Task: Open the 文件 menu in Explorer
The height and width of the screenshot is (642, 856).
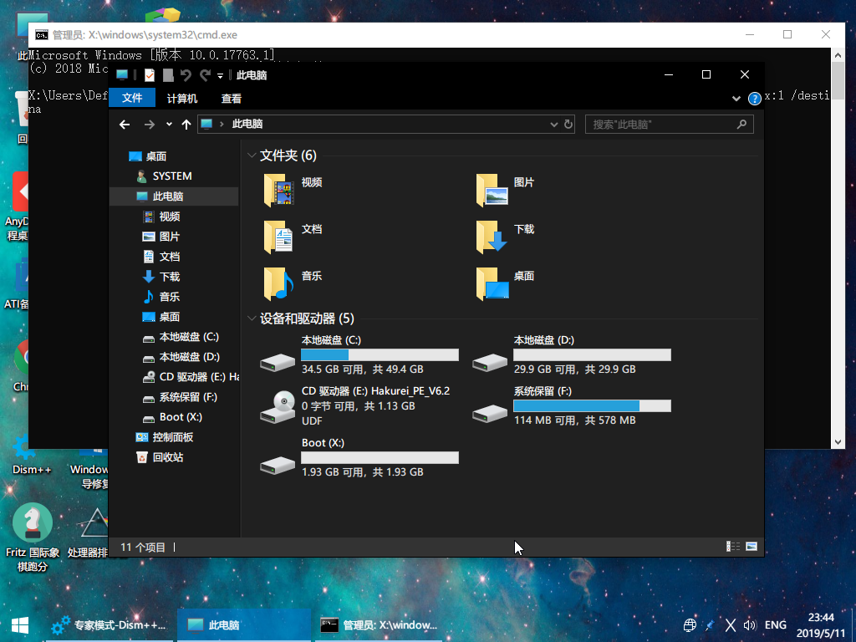Action: (x=131, y=97)
